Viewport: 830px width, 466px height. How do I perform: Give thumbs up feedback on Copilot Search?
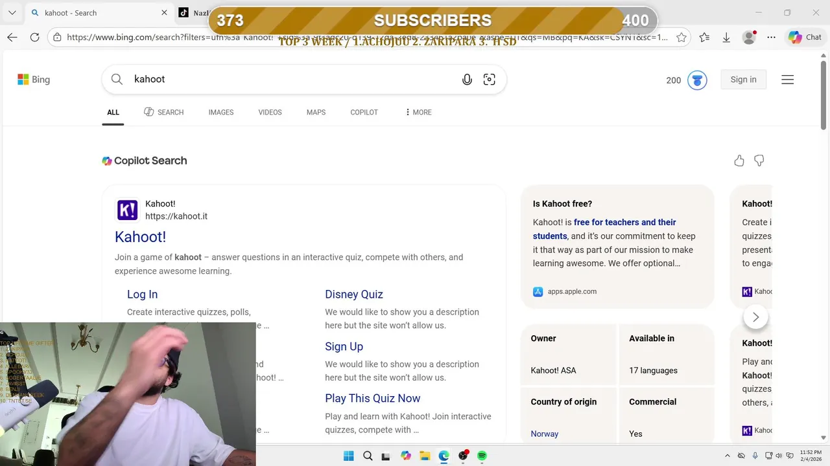point(739,161)
